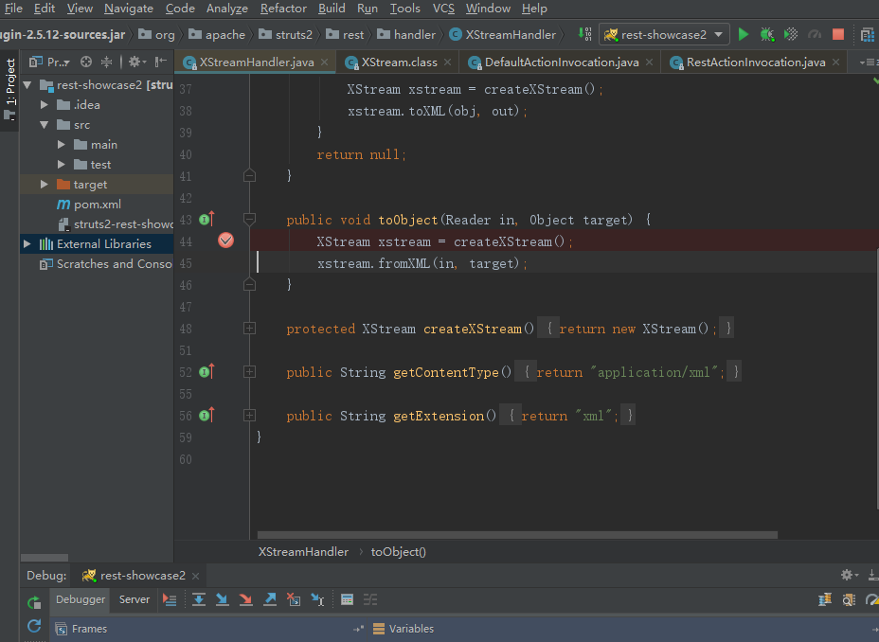The height and width of the screenshot is (642, 879).
Task: Open Evaluate Expression calculator icon
Action: click(347, 599)
